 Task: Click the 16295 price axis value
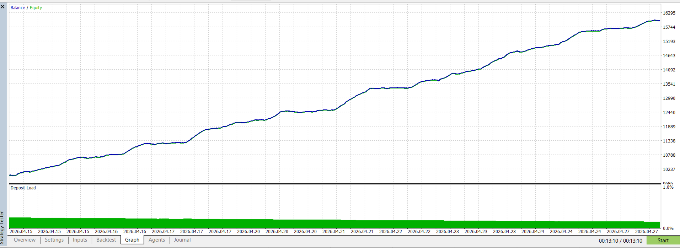point(669,13)
